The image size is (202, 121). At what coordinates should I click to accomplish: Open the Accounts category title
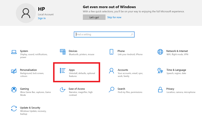(x=123, y=70)
